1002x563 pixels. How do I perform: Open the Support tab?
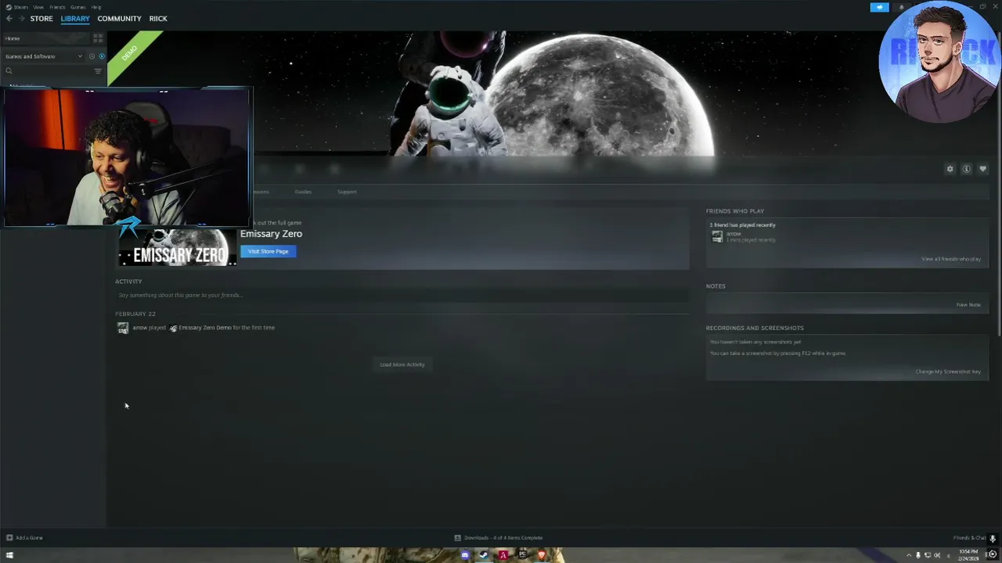point(347,192)
